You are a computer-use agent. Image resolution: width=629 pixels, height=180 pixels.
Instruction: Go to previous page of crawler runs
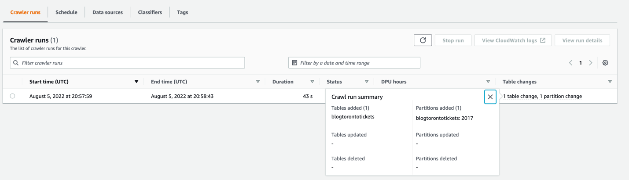click(570, 63)
